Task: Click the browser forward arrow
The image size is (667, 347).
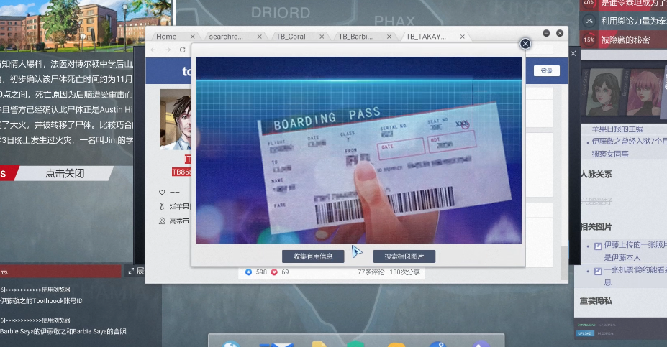Action: coord(168,50)
